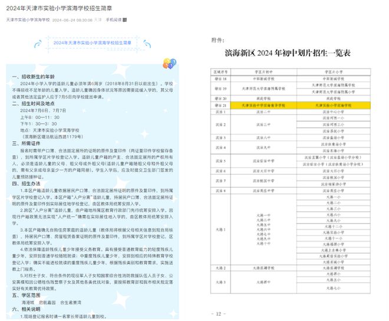Image resolution: width=389 pixels, height=321 pixels.
Task: Click the region cell 塘沽 18
Action: (220, 79)
